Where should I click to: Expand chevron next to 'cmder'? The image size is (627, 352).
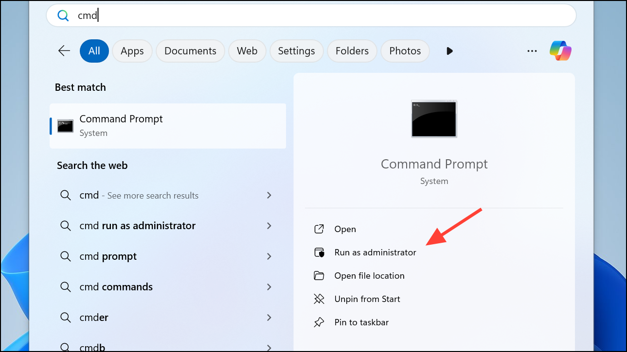pyautogui.click(x=269, y=318)
